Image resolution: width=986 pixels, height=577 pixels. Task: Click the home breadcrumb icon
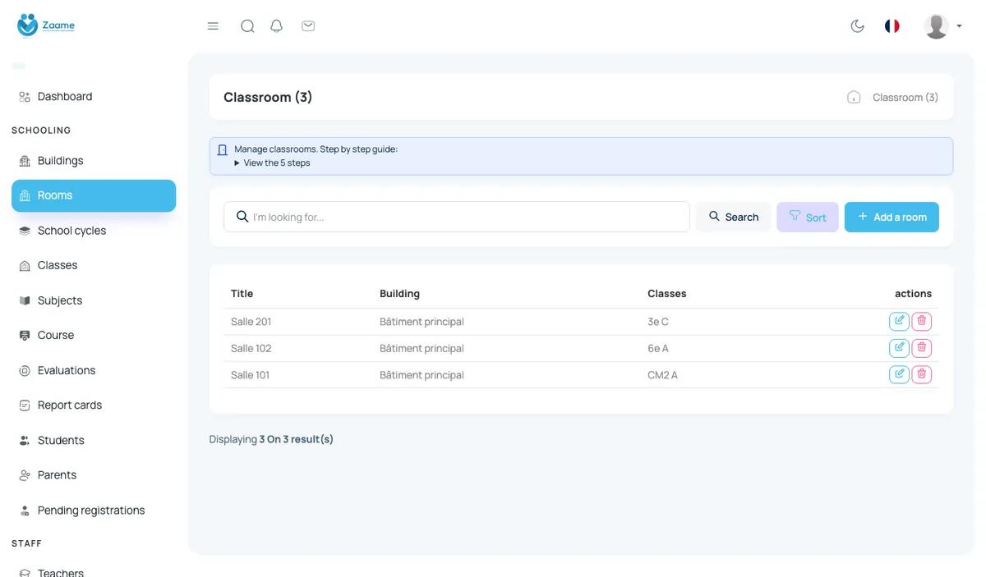coord(854,97)
